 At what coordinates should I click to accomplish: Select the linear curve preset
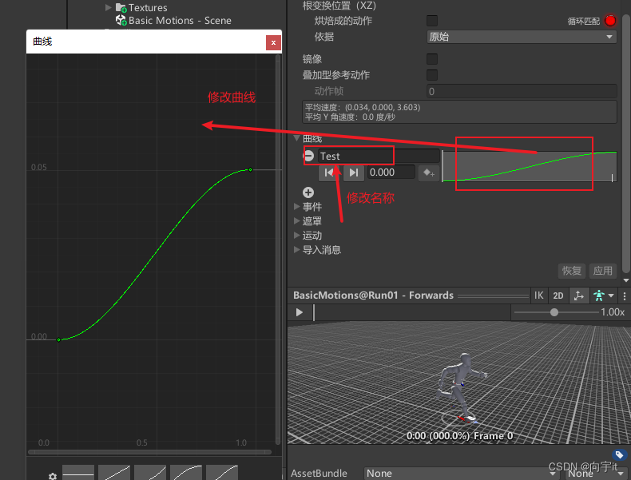(x=114, y=473)
